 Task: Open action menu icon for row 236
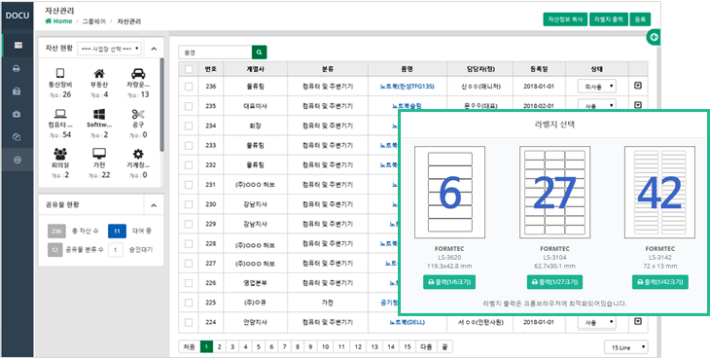(638, 86)
